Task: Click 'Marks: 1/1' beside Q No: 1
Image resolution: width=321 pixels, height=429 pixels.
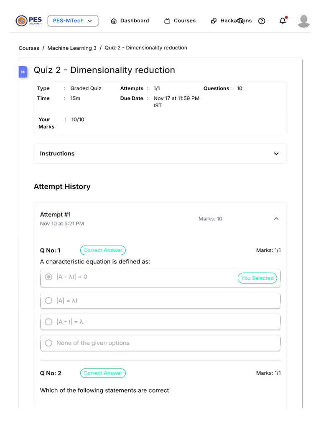Action: pyautogui.click(x=269, y=251)
